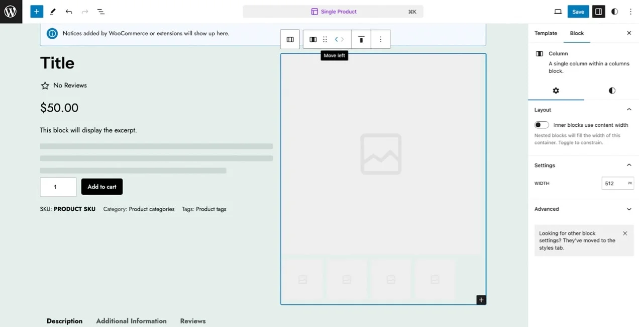The height and width of the screenshot is (327, 639).
Task: Open the Reviews tab
Action: [192, 320]
